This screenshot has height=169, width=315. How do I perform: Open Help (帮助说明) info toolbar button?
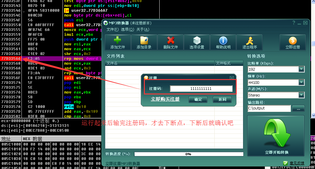pyautogui.click(x=223, y=42)
